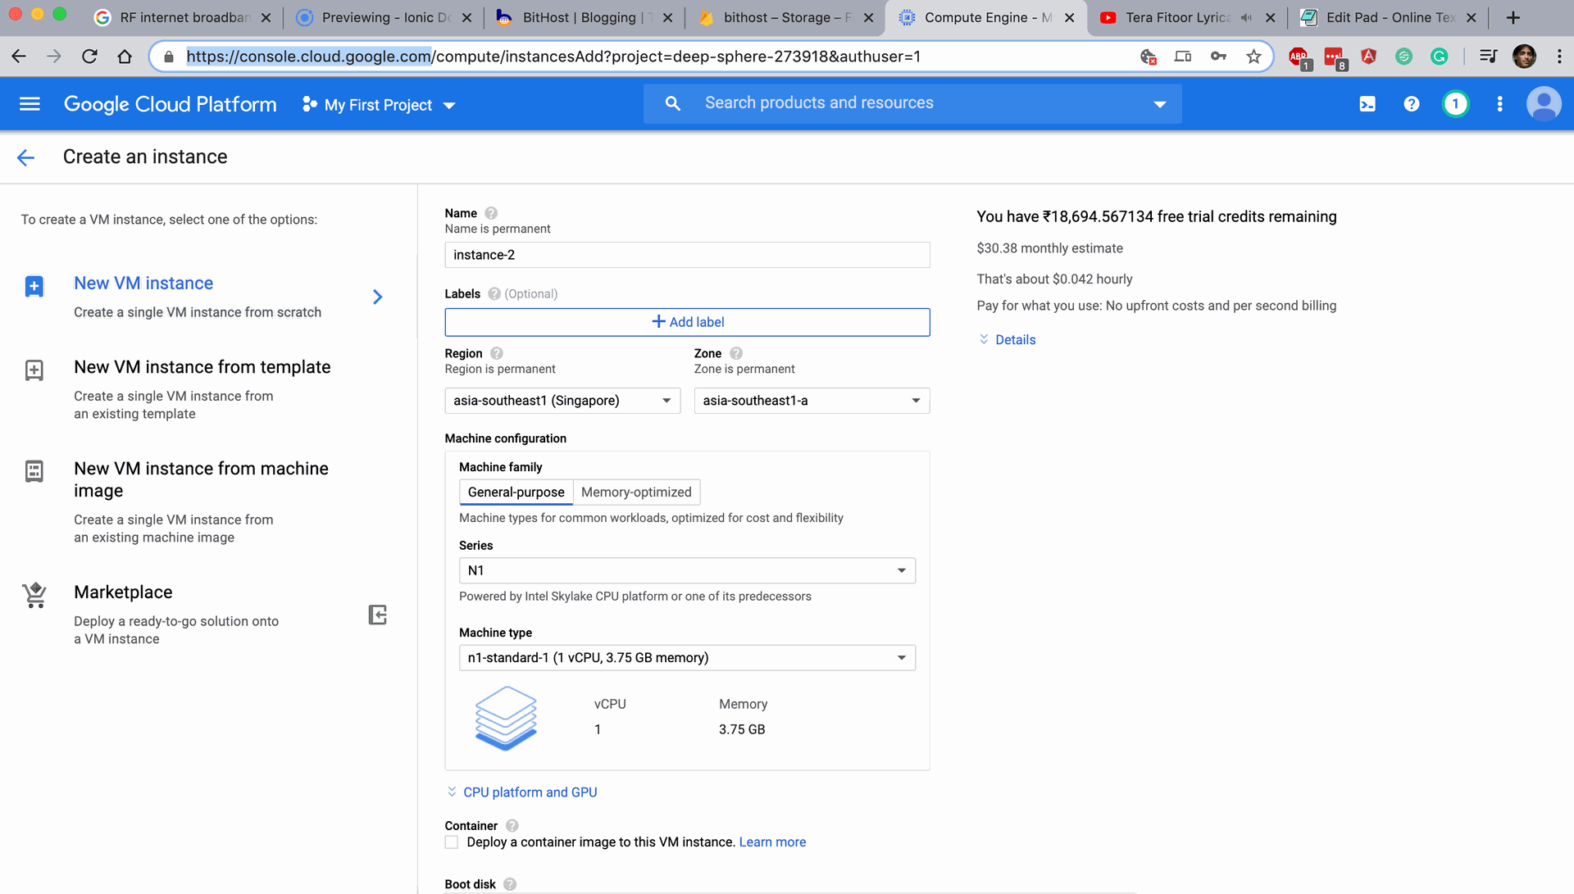Reload the page with browser refresh button
Screen dimensions: 1574x894
(89, 57)
